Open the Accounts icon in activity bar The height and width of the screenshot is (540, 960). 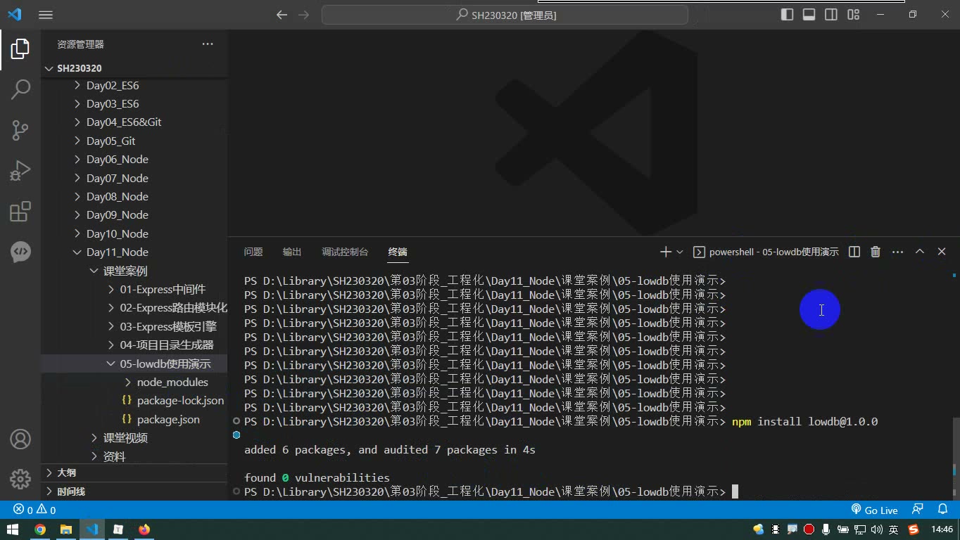click(x=20, y=439)
